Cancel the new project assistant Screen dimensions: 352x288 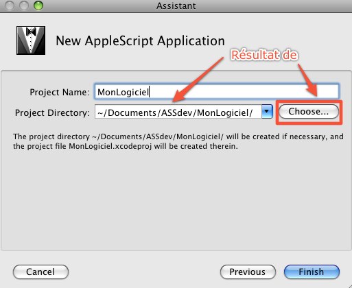[40, 272]
